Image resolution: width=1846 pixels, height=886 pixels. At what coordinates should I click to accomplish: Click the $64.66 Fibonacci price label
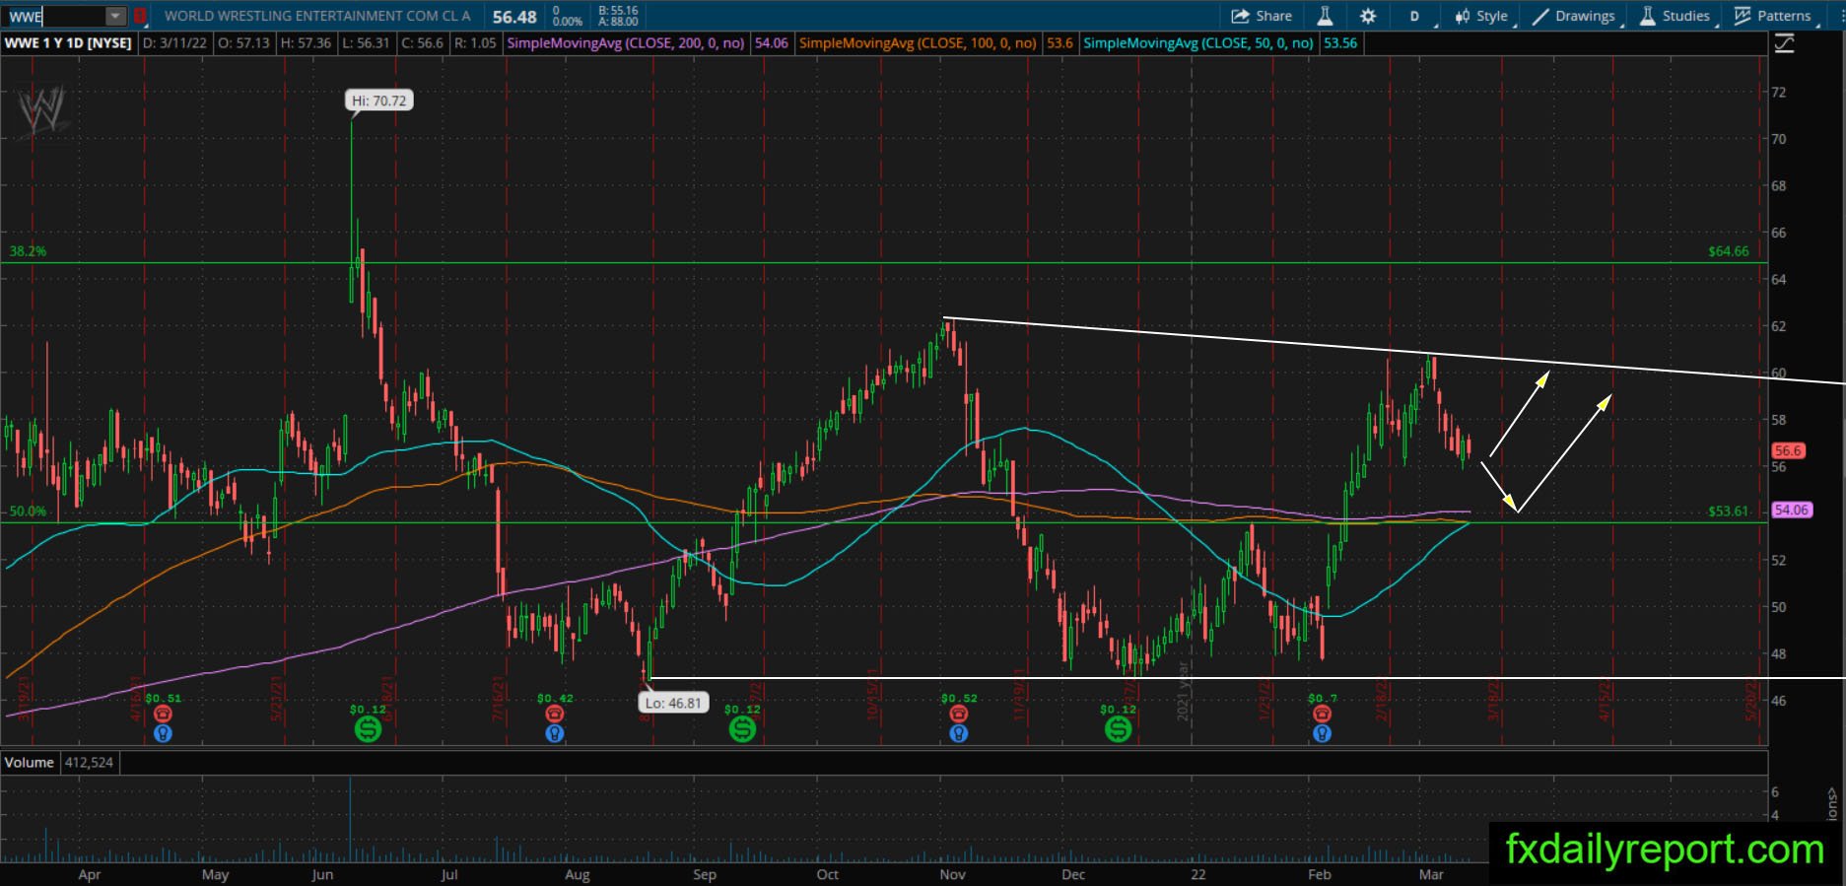[x=1729, y=251]
